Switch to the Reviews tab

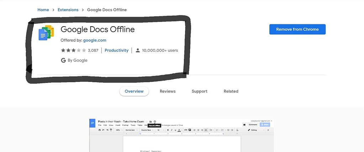(168, 91)
